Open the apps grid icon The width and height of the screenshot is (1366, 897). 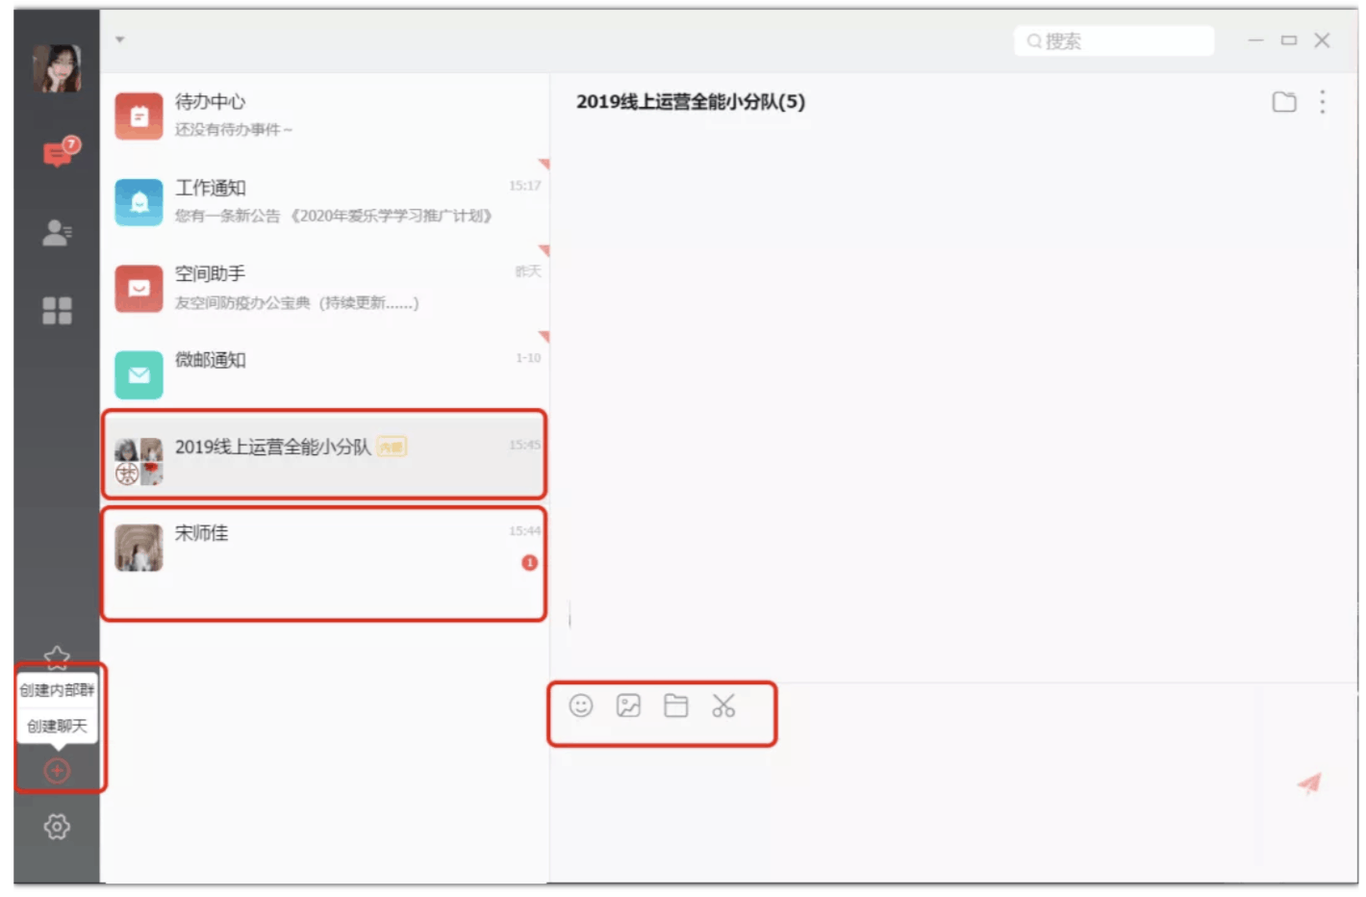(57, 310)
